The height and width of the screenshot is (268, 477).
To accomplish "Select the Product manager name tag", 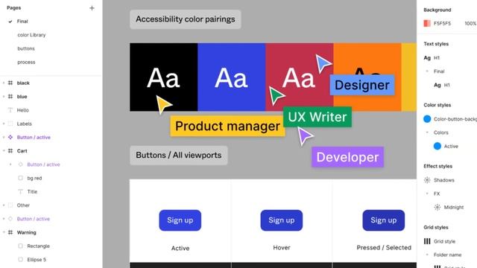I will point(227,126).
